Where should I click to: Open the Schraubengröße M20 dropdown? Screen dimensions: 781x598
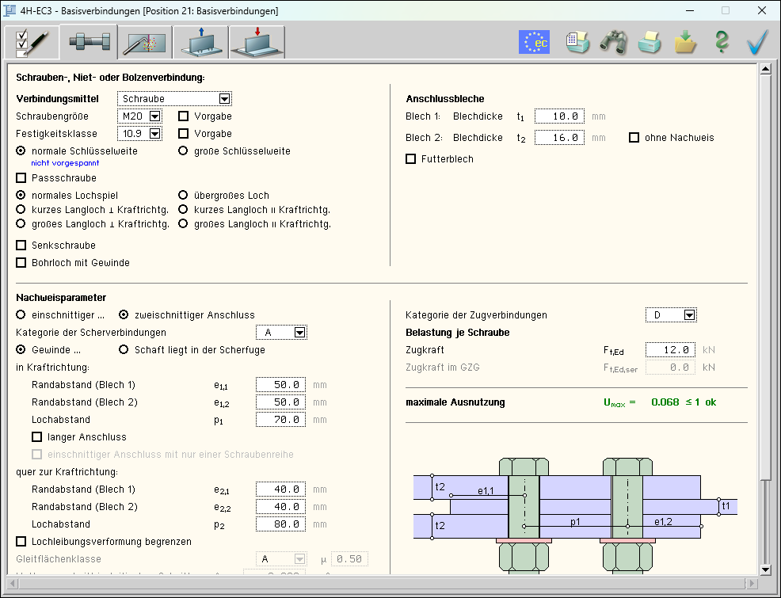(x=154, y=116)
